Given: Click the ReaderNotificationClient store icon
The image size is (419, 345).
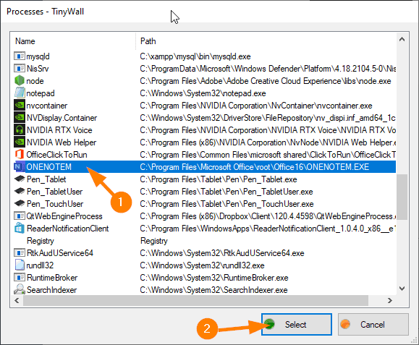Looking at the screenshot, I should (20, 228).
